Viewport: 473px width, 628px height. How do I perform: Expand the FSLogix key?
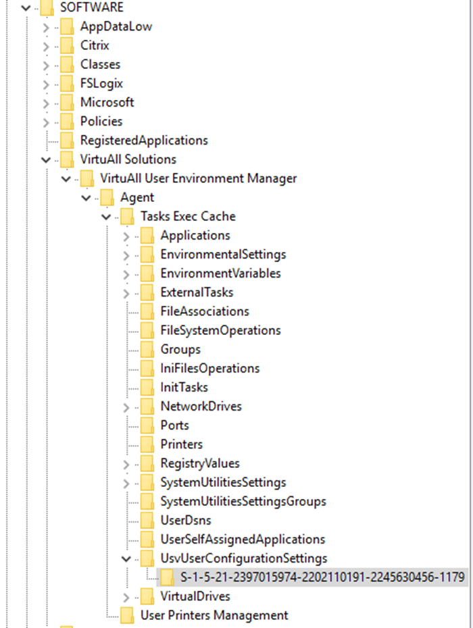[x=46, y=84]
